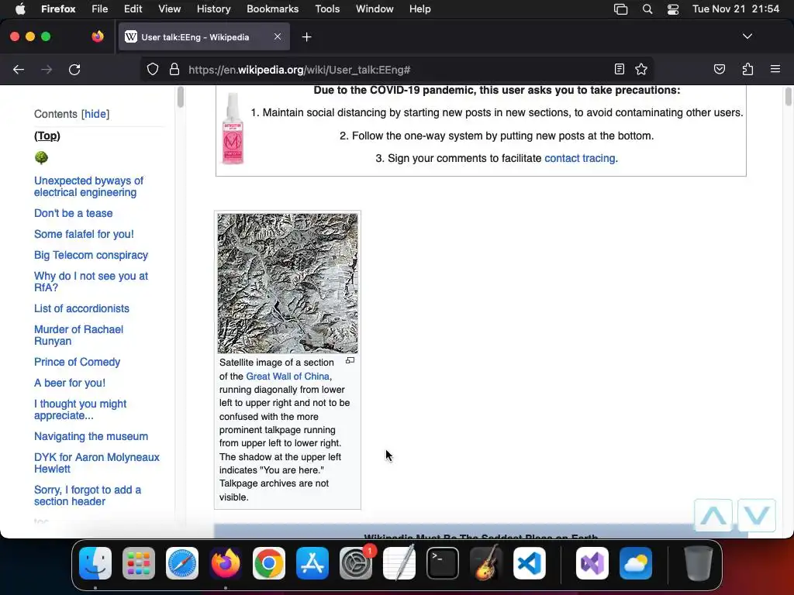Open Spotlight search in menu bar
794x595 pixels.
[x=647, y=9]
